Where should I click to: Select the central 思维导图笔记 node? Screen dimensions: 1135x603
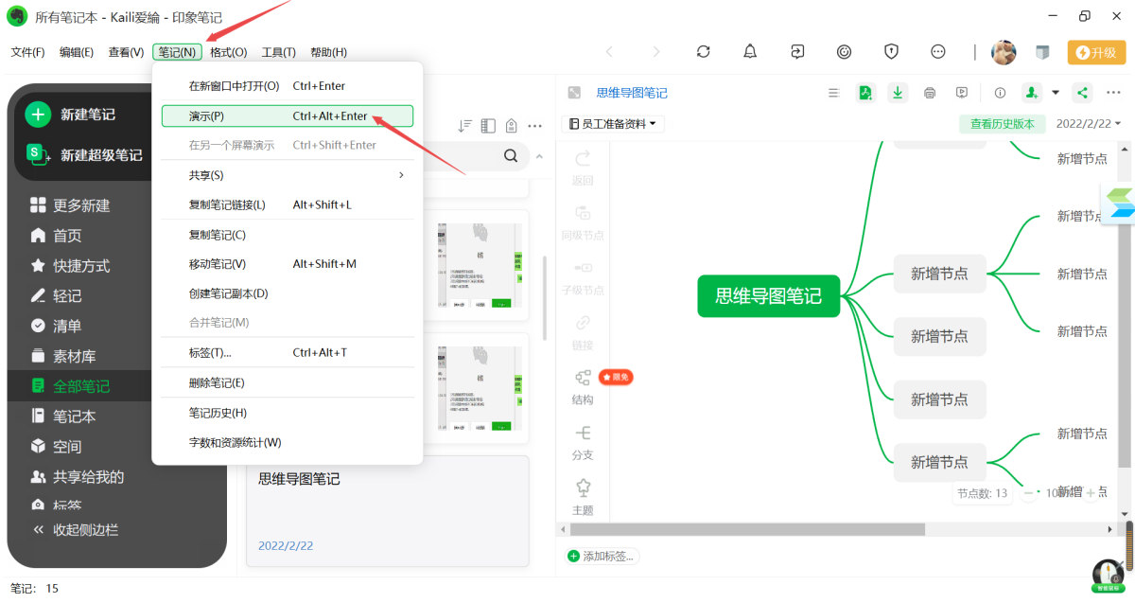pyautogui.click(x=768, y=295)
